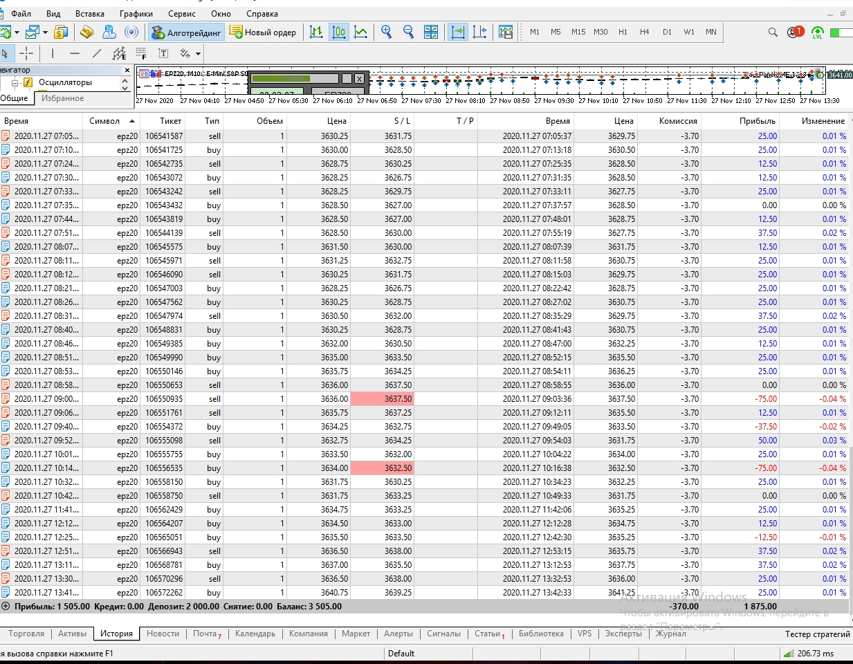Click the zoom in magnifier icon
853x664 pixels.
pos(386,32)
